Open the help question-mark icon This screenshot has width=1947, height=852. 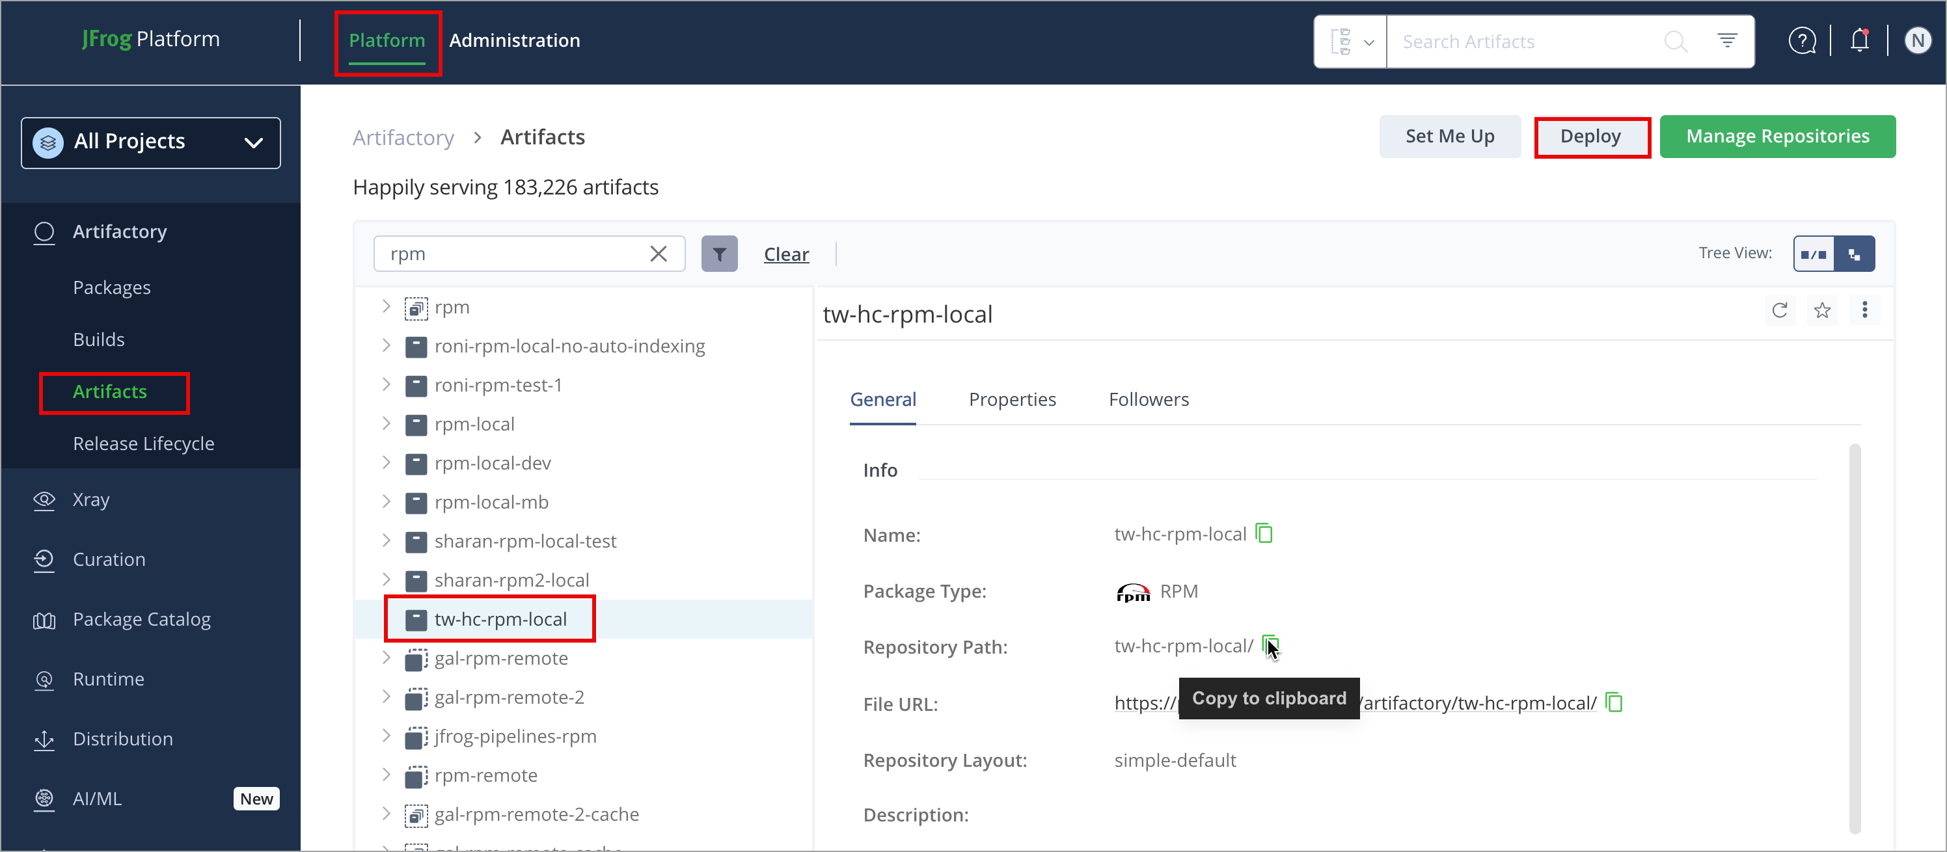[1803, 41]
